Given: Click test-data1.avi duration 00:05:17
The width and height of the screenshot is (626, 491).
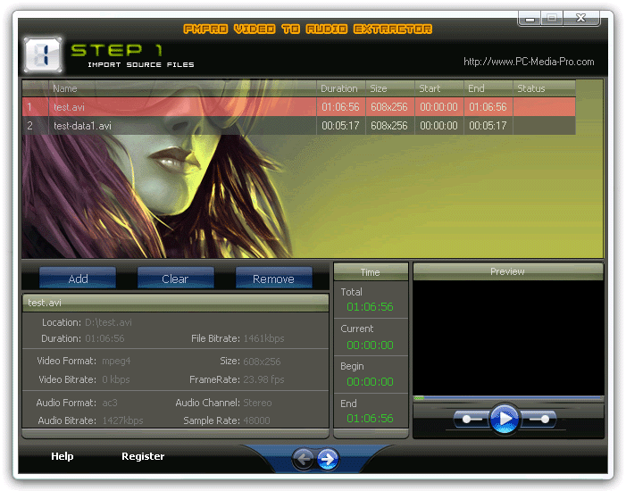Looking at the screenshot, I should 341,126.
